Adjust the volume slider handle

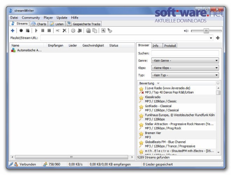(206, 31)
